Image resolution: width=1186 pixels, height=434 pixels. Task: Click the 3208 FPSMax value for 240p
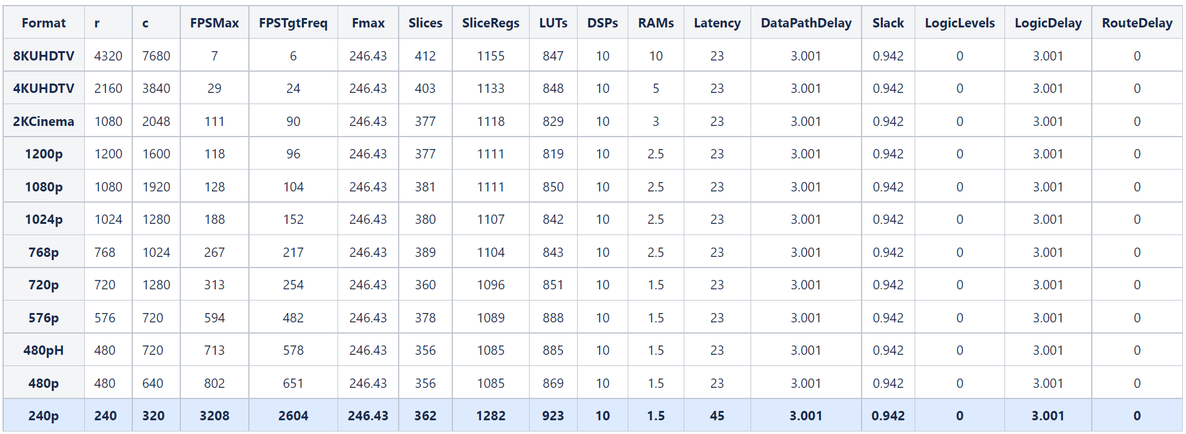[x=214, y=416]
